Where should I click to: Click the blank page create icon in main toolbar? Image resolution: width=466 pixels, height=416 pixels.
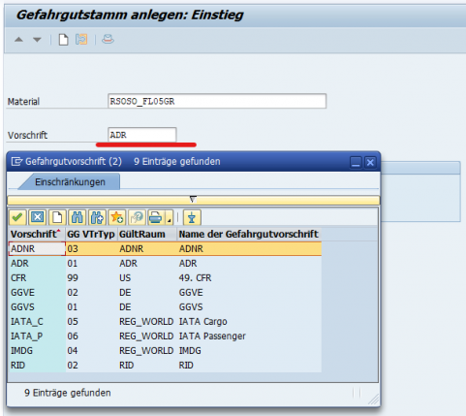pyautogui.click(x=63, y=40)
